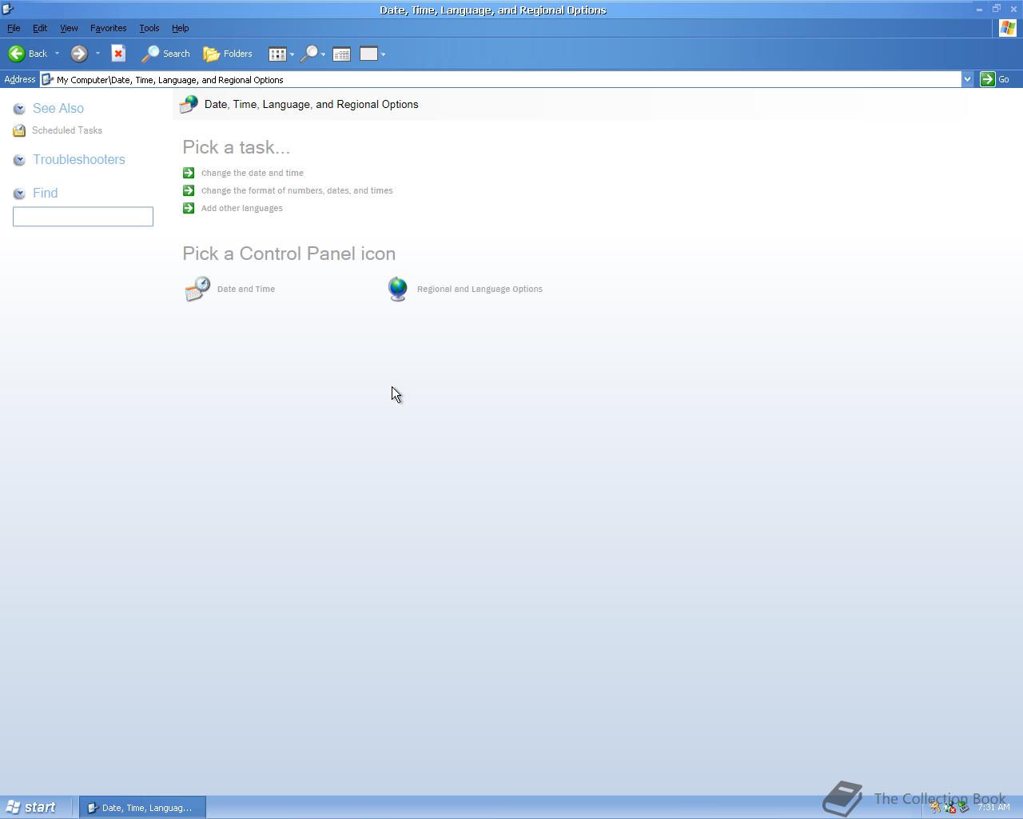Image resolution: width=1023 pixels, height=819 pixels.
Task: Click the See Also heading text
Action: [58, 109]
